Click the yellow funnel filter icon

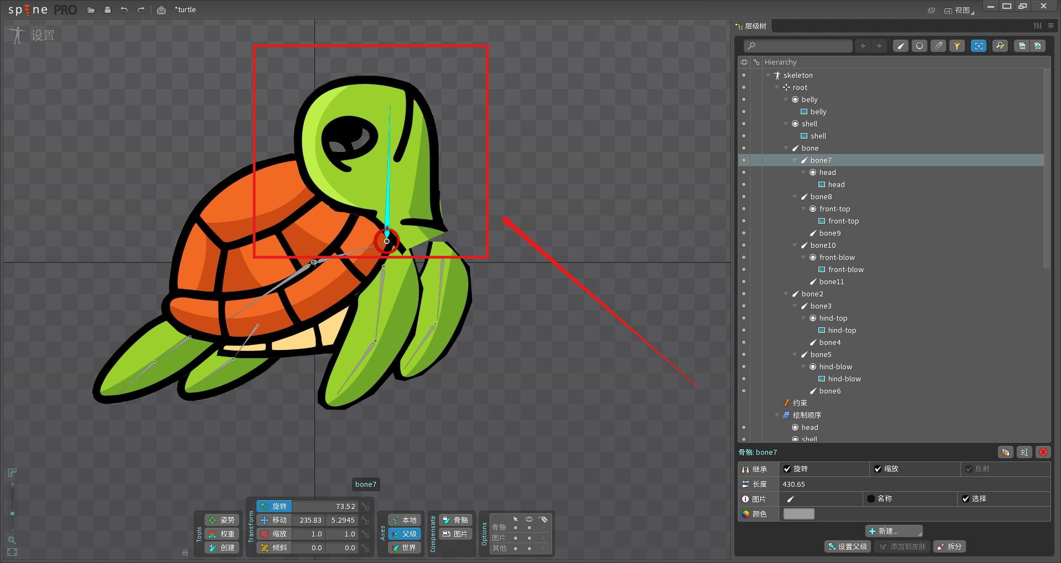tap(957, 46)
